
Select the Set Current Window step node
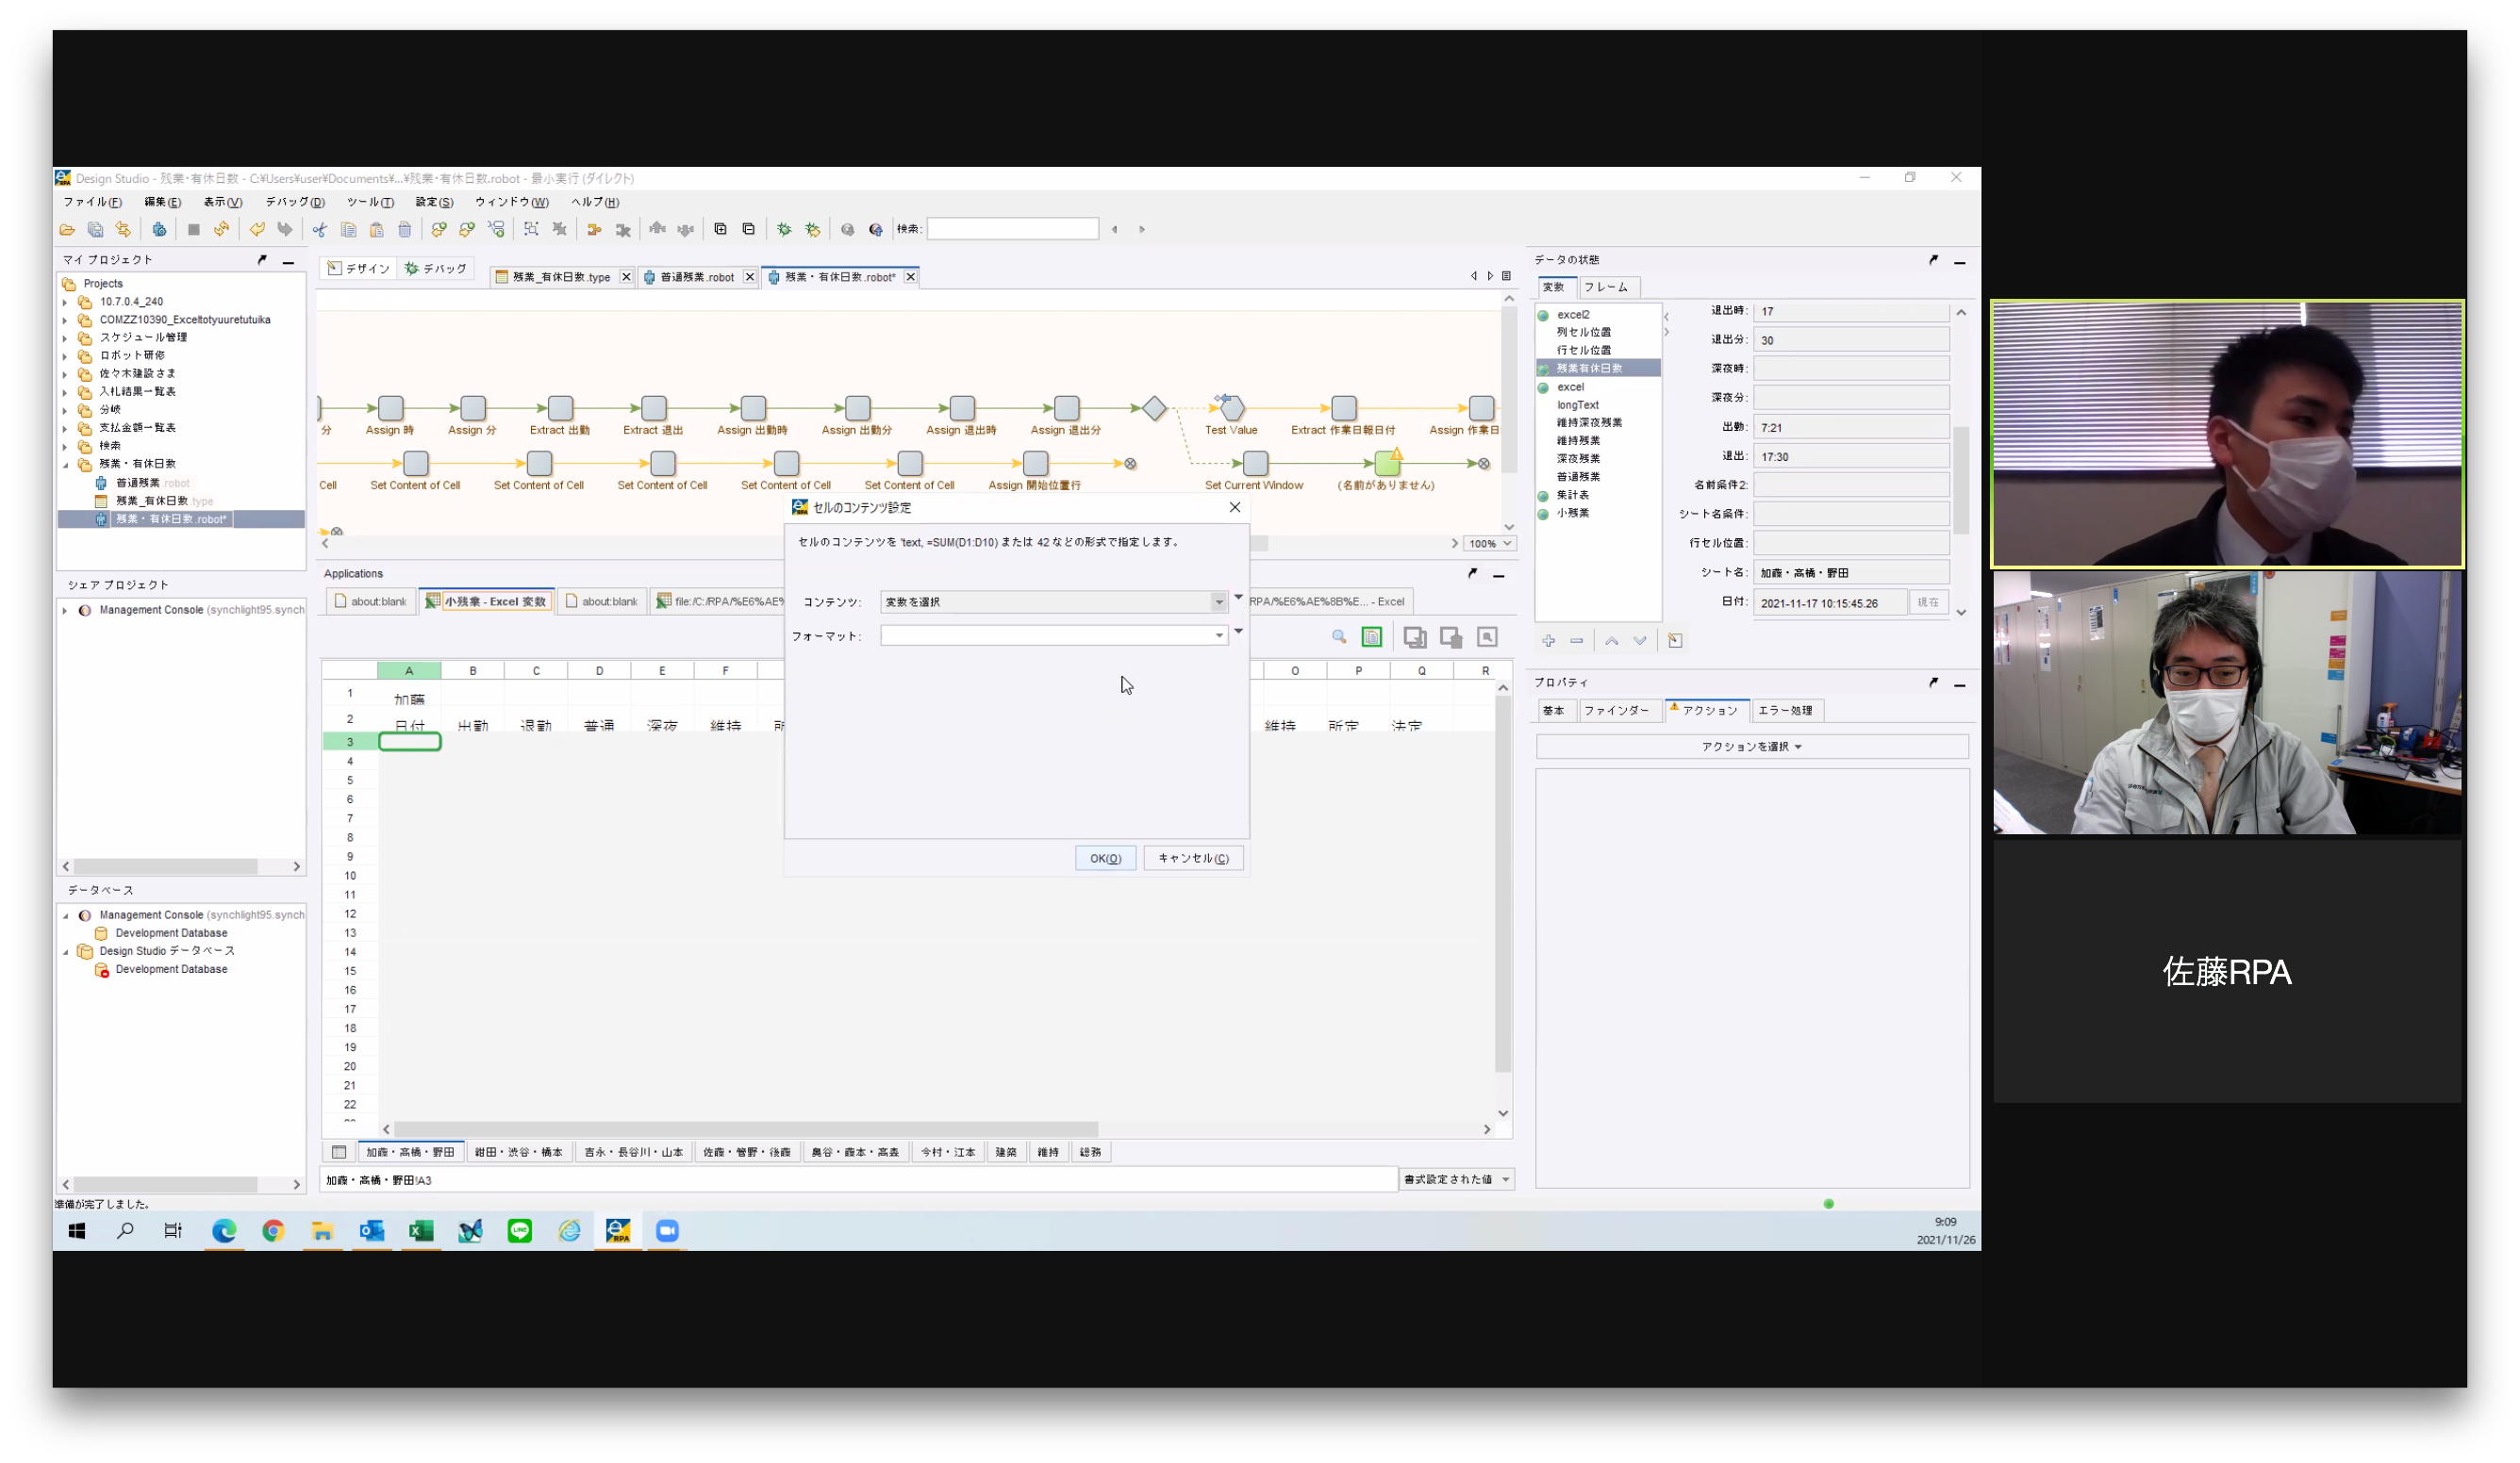pos(1255,464)
